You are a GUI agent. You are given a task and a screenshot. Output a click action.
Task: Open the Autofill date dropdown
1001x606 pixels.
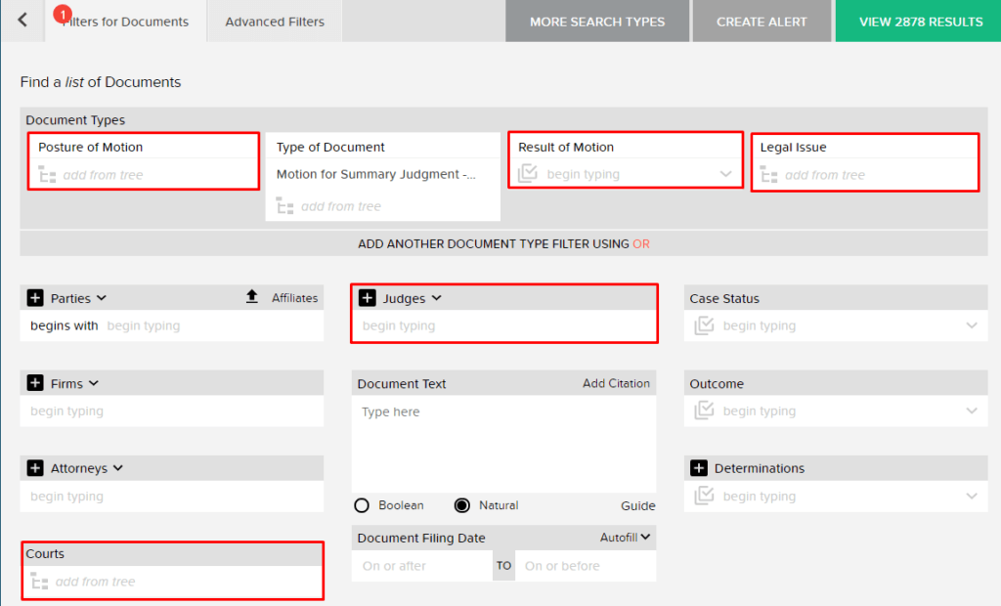coord(625,537)
